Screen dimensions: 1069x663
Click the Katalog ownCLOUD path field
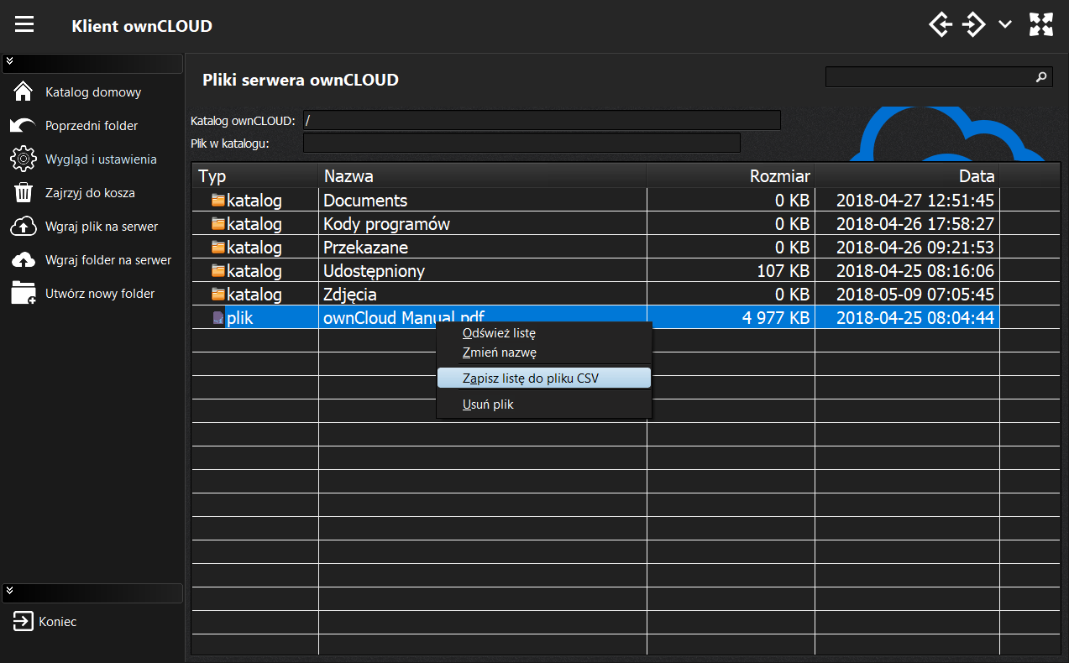[542, 120]
